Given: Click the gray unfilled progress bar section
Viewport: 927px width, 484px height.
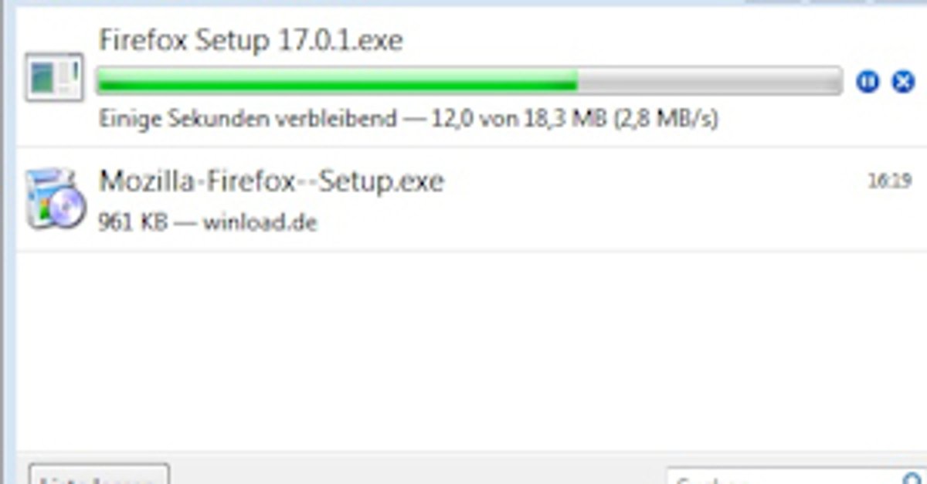Looking at the screenshot, I should pyautogui.click(x=709, y=80).
